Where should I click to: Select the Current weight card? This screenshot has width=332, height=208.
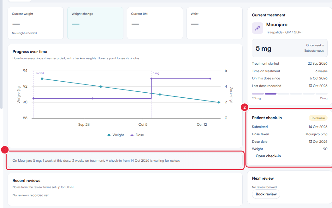(x=36, y=23)
